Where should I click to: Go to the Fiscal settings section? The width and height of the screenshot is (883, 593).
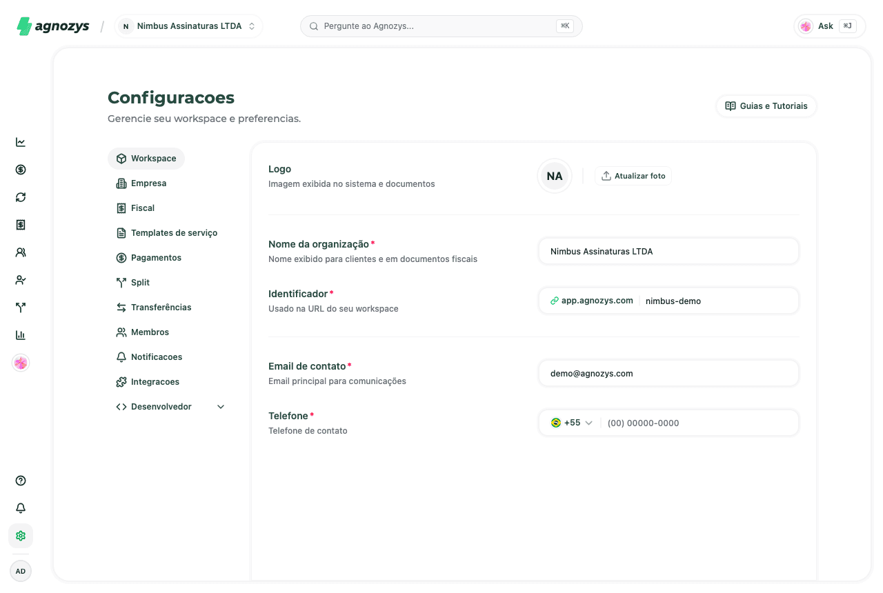[x=135, y=208]
